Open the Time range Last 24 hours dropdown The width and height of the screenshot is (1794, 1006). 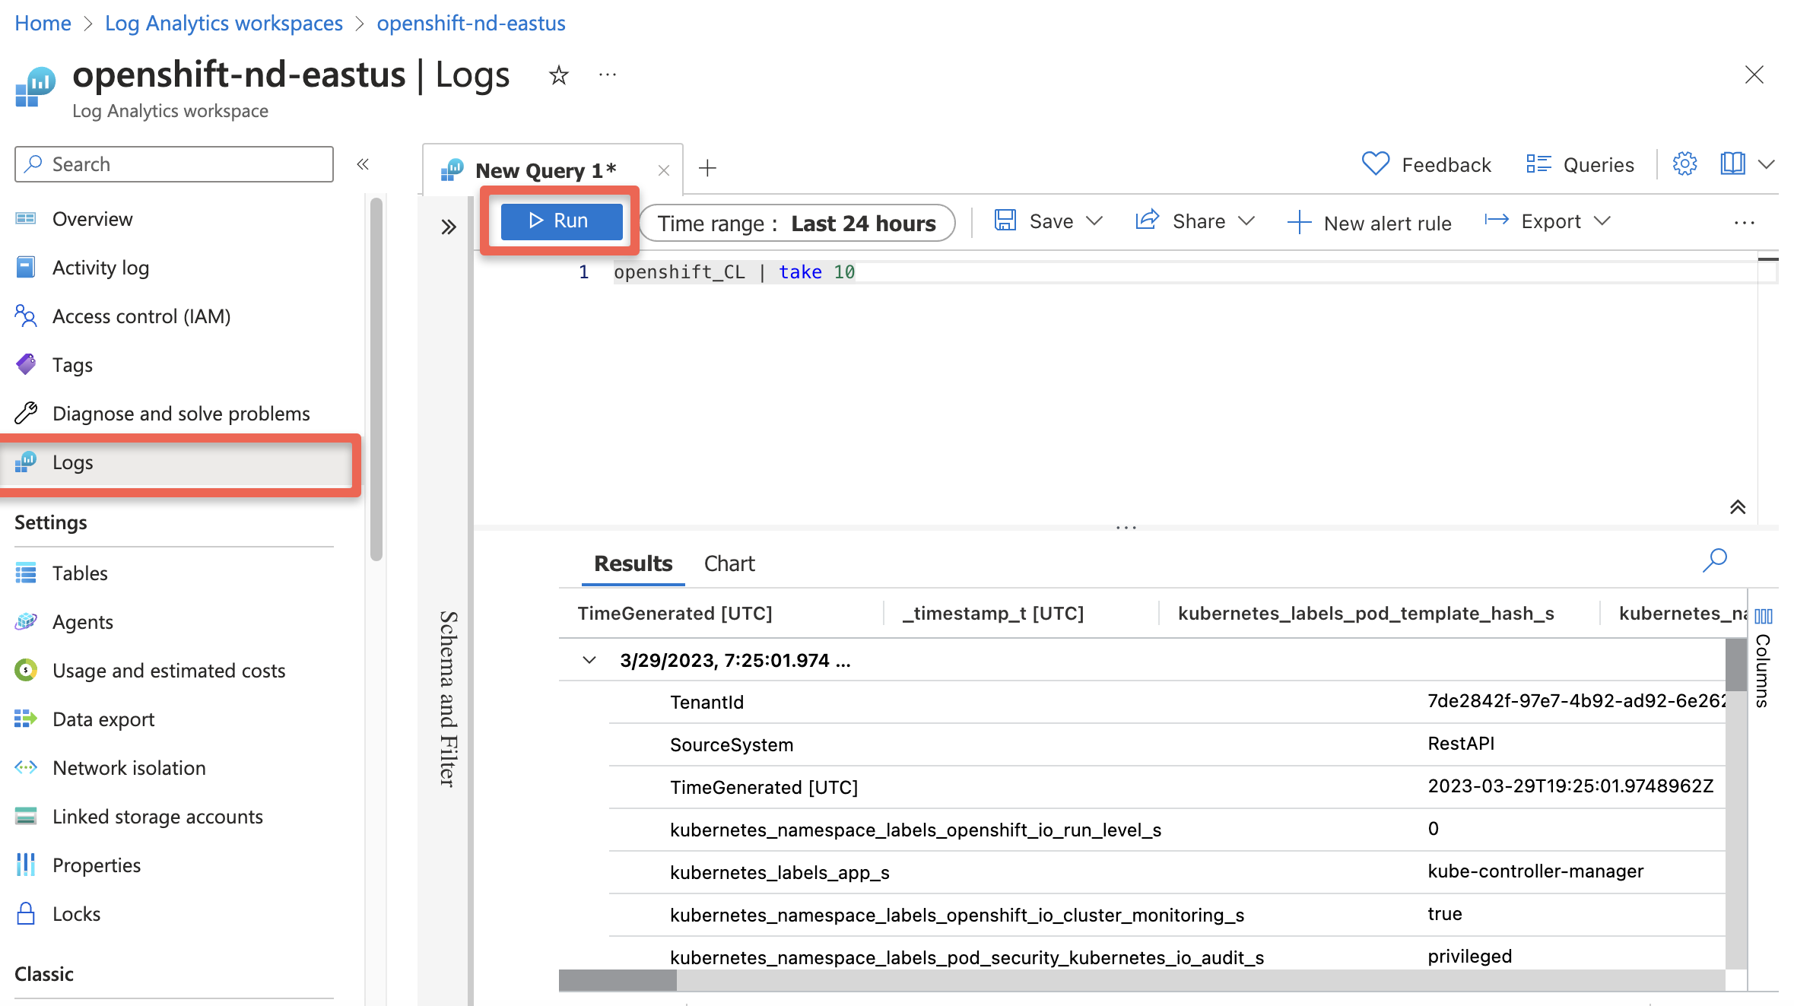(x=796, y=223)
